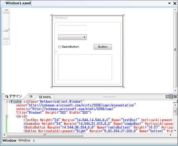Screen dimensions: 178x146
Task: Click the highlighted Window tag in XAML
Action: coord(16,101)
